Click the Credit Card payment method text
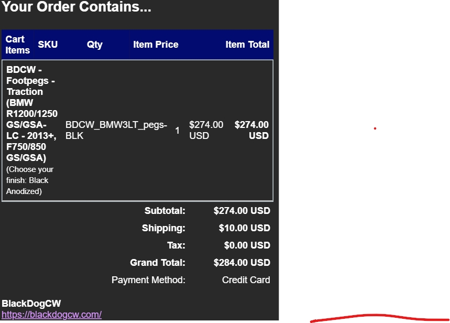This screenshot has height=323, width=450. [x=246, y=280]
